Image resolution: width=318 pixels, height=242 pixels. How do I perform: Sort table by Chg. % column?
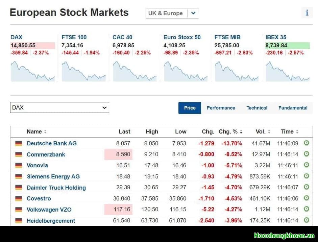(x=230, y=132)
